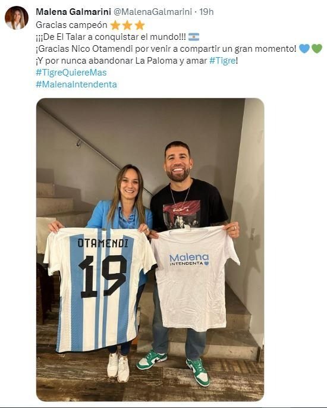Click the 'Gracias Nico Otamendi' text line
Screen dimensions: 327x408
(x=166, y=49)
